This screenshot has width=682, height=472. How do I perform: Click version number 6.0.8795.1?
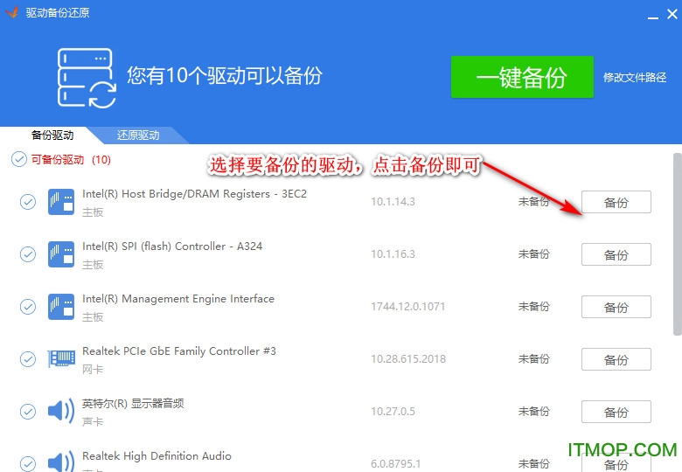click(x=396, y=464)
